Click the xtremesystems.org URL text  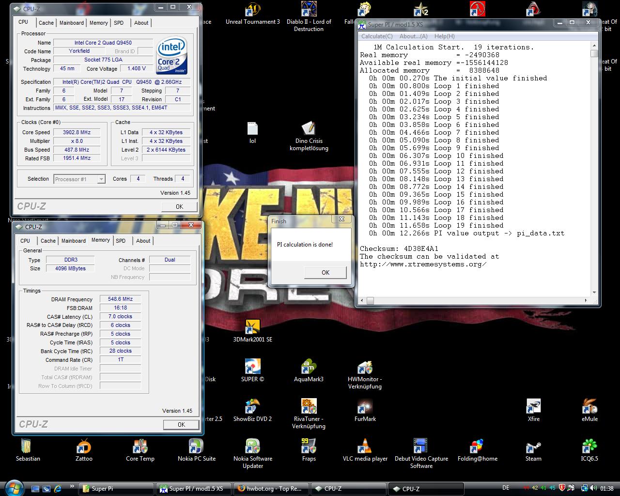423,264
